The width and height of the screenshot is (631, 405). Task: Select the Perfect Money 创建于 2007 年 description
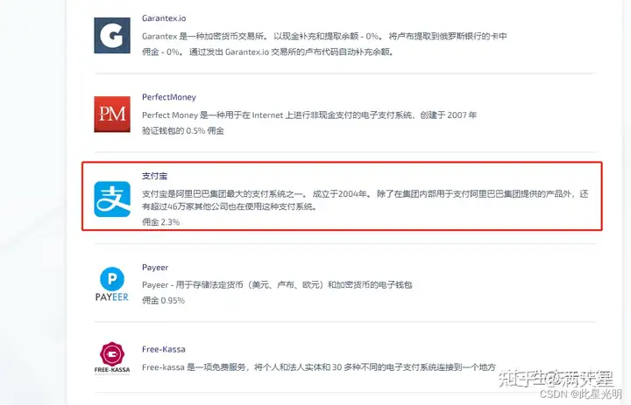(309, 115)
